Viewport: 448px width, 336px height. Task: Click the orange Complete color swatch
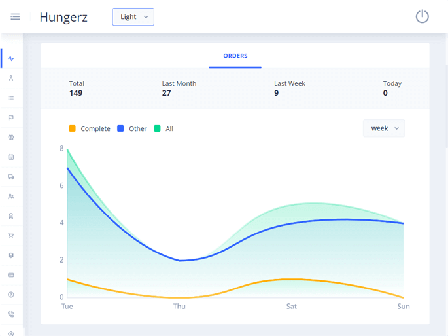pos(72,129)
